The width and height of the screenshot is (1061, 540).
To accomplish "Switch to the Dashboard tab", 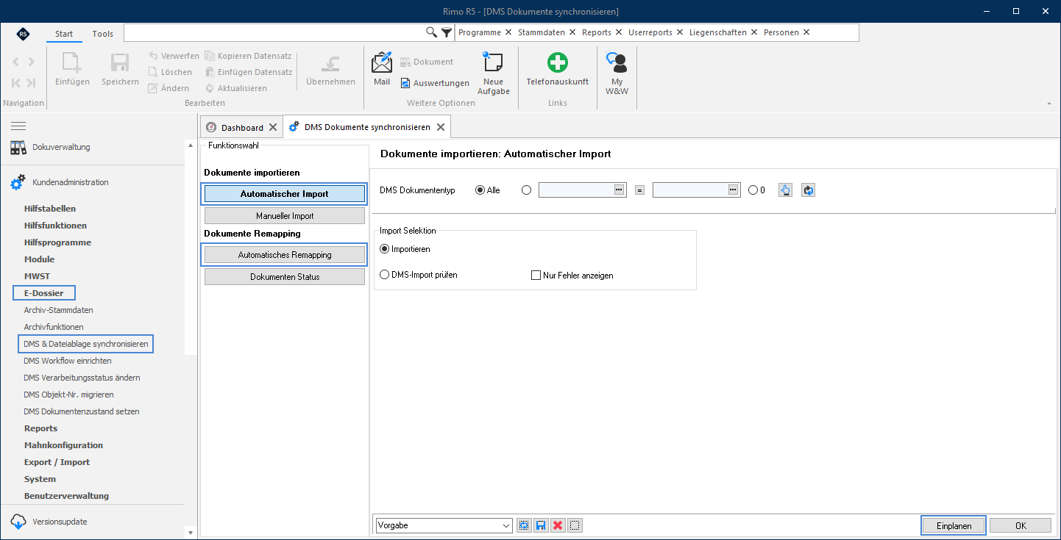I will [242, 127].
